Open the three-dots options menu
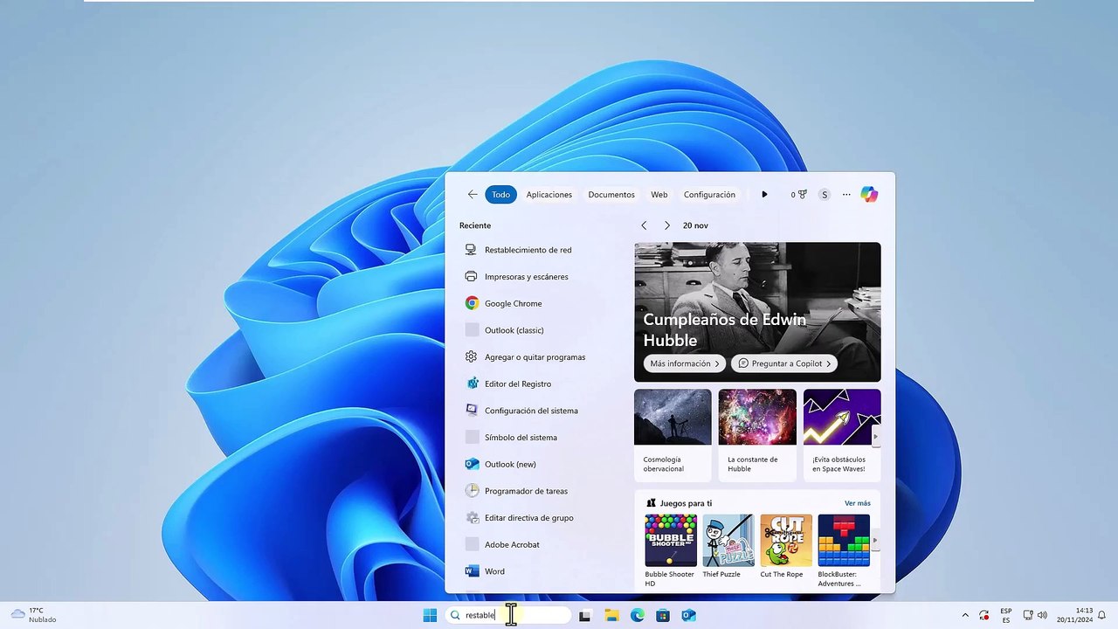Viewport: 1118px width, 629px height. [x=846, y=195]
